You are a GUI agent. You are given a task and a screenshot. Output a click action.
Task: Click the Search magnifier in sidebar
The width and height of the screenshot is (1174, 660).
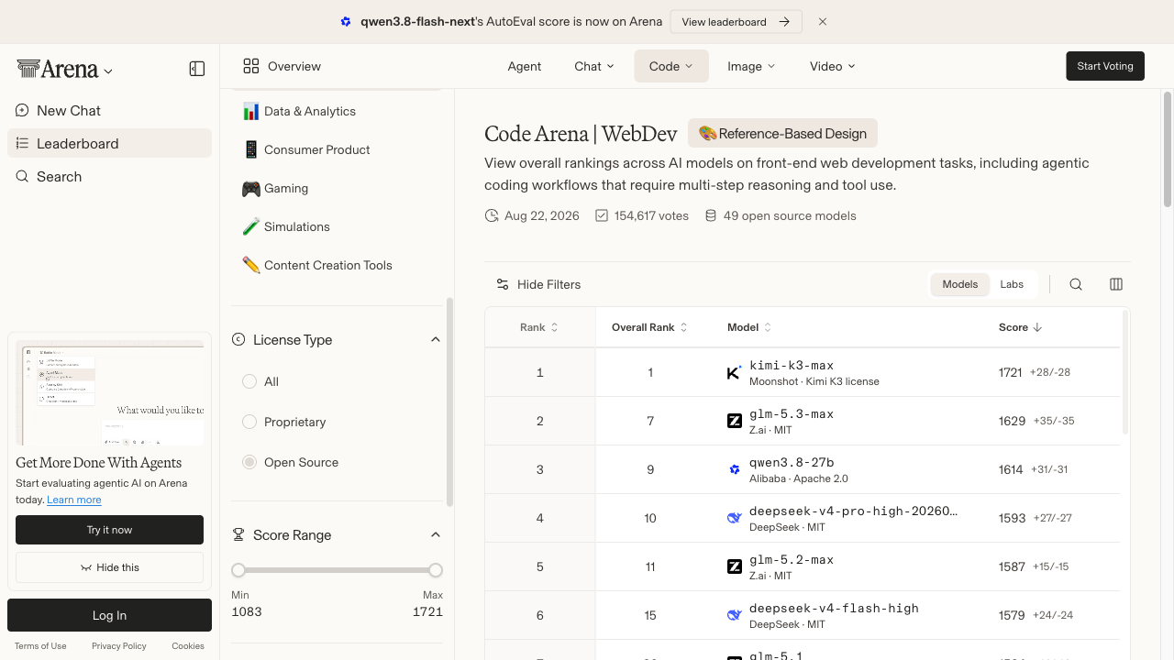coord(23,177)
